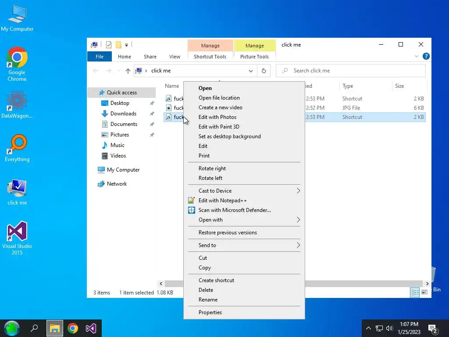
Task: Click the Search click me field
Action: [x=351, y=71]
